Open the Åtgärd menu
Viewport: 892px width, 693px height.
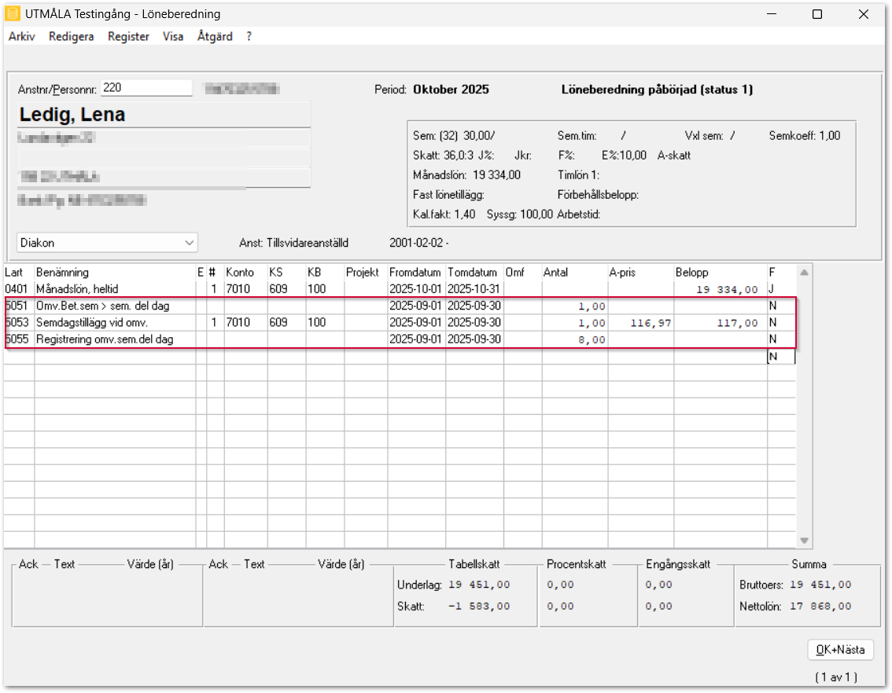click(215, 36)
